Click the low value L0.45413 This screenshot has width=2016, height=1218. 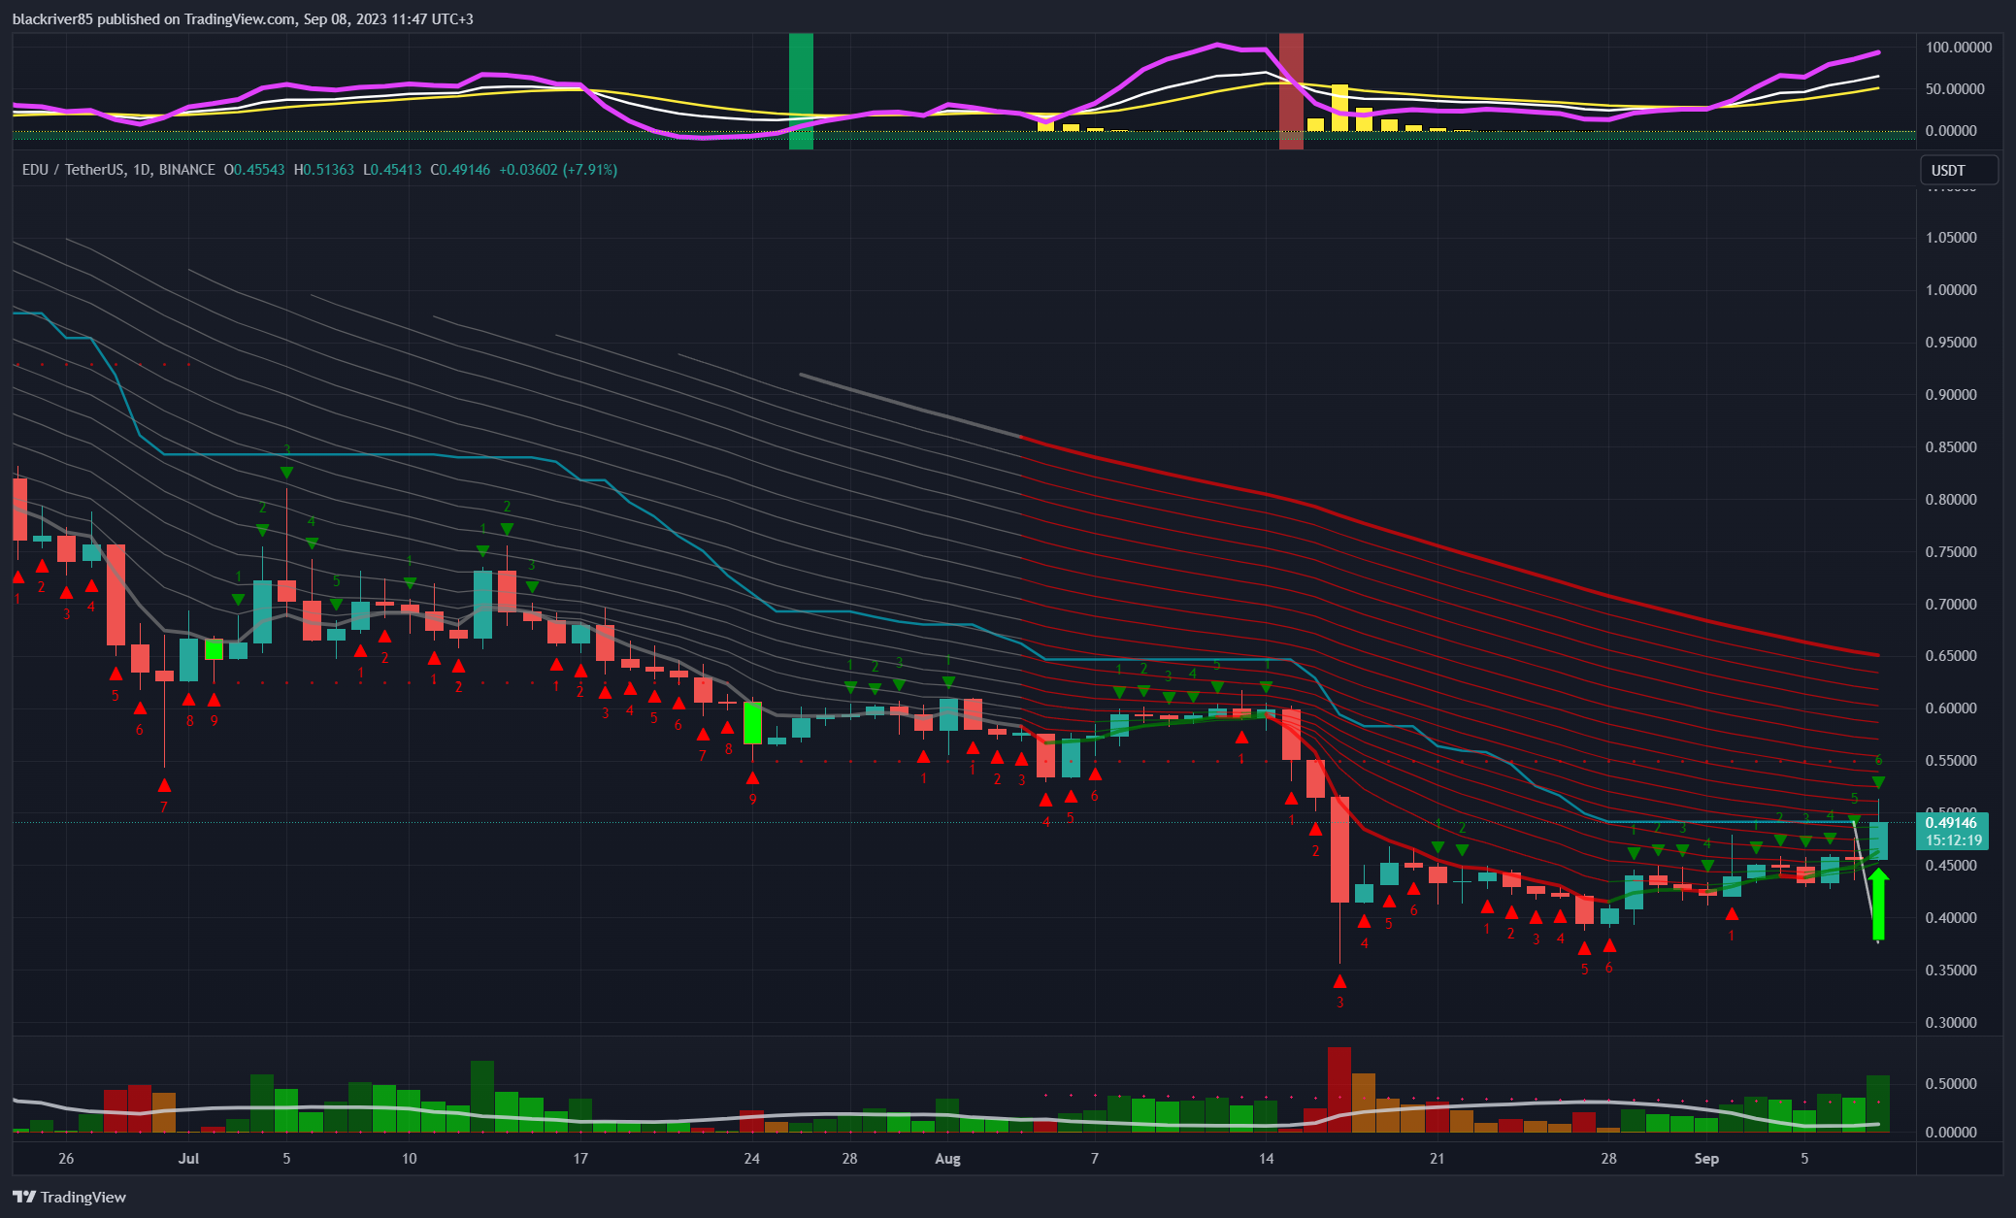[x=392, y=170]
